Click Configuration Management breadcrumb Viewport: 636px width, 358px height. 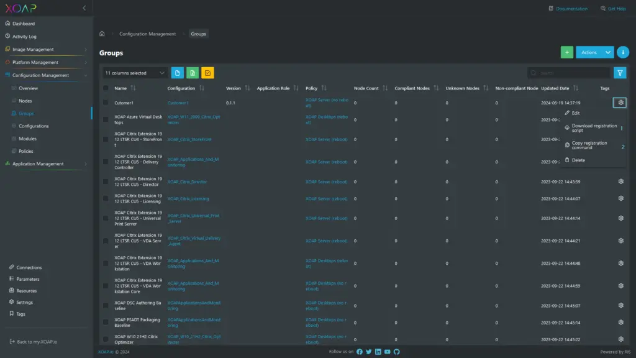point(148,34)
